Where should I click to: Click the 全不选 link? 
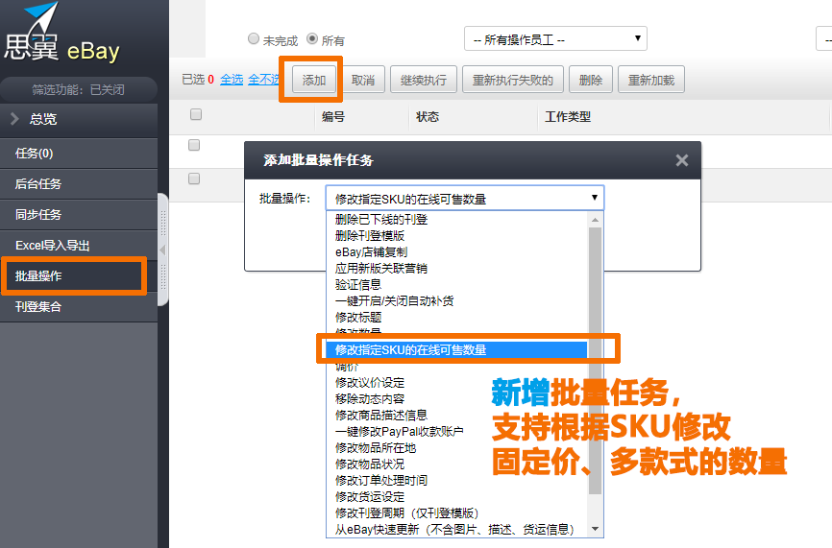click(263, 80)
